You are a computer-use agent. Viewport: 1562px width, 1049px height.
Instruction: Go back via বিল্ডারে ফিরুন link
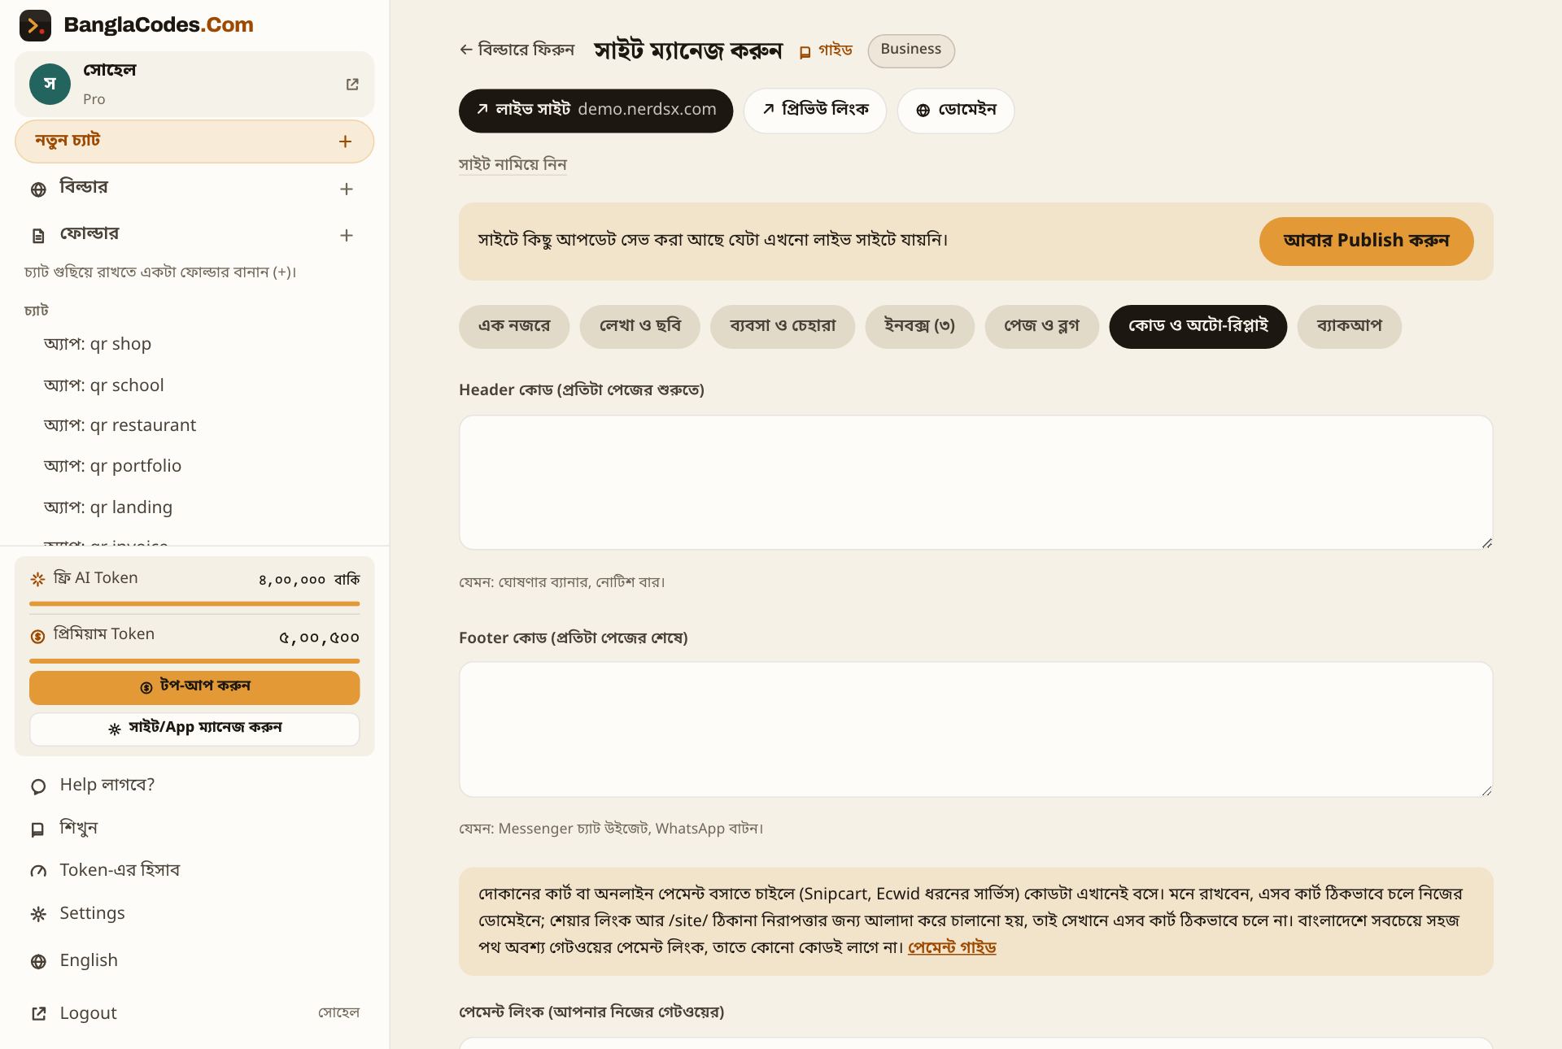click(x=517, y=50)
